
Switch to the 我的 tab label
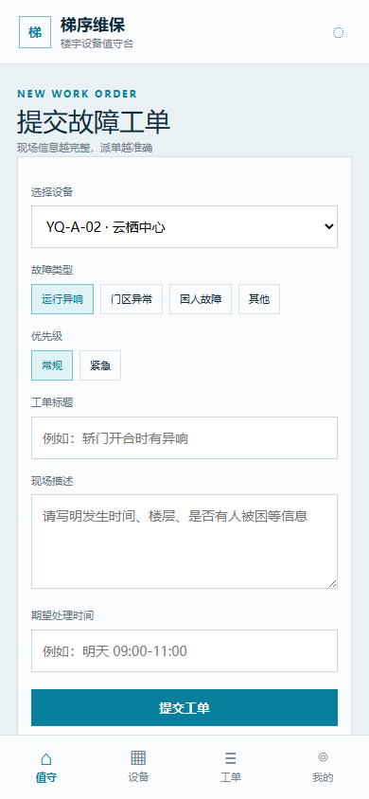(323, 777)
